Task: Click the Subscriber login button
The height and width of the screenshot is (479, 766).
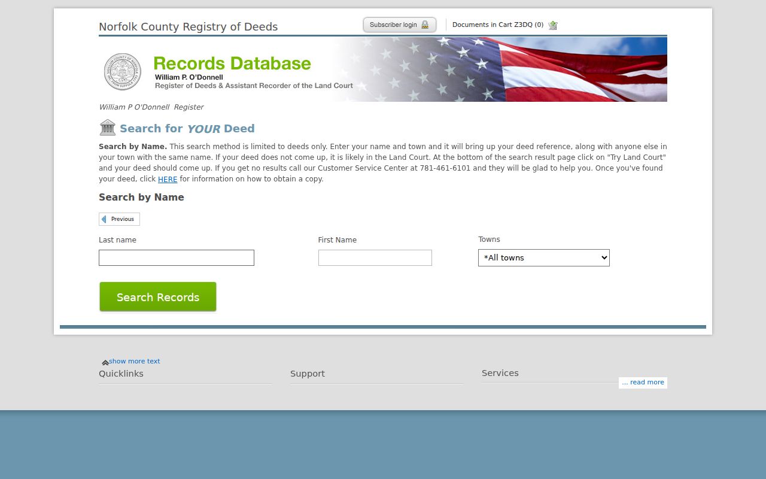Action: [x=400, y=25]
